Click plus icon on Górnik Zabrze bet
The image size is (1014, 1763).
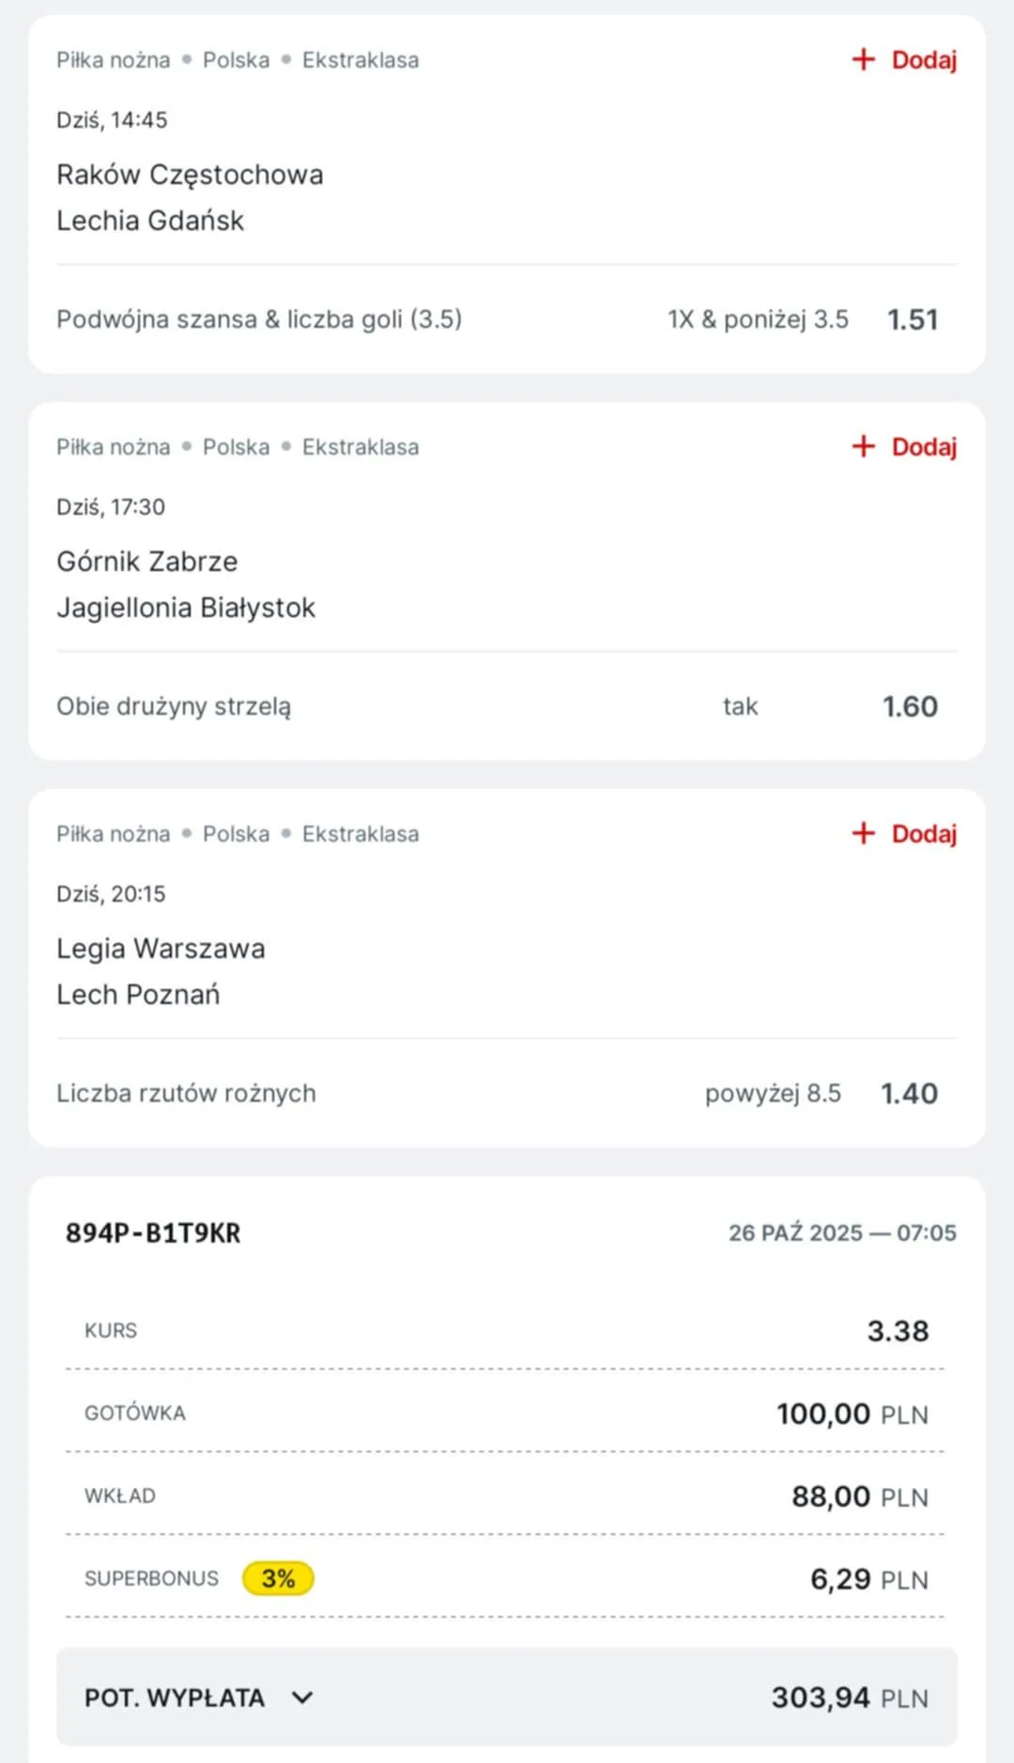click(x=863, y=447)
